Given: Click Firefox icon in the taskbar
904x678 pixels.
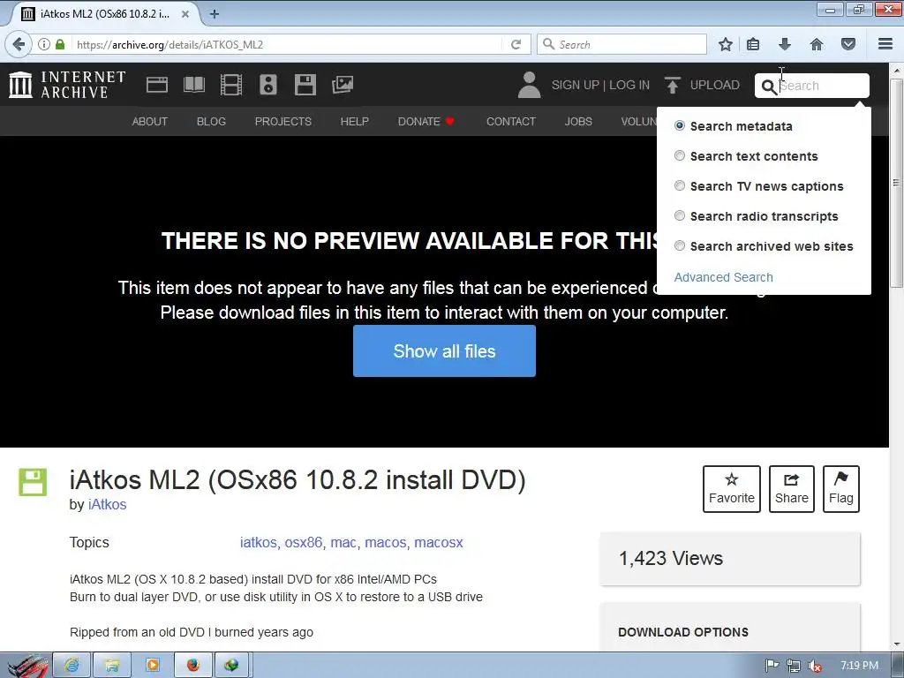Looking at the screenshot, I should 192,666.
